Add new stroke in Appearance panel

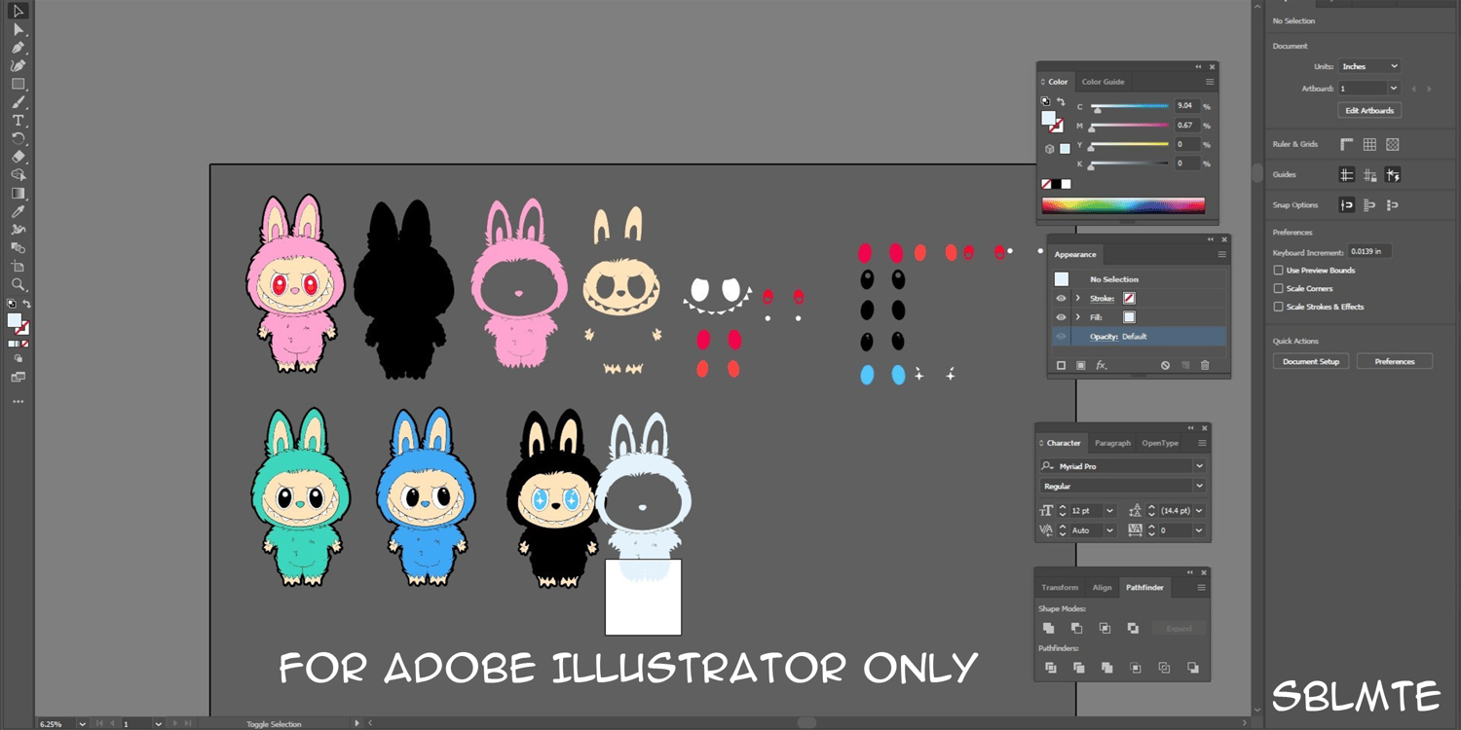pos(1062,365)
